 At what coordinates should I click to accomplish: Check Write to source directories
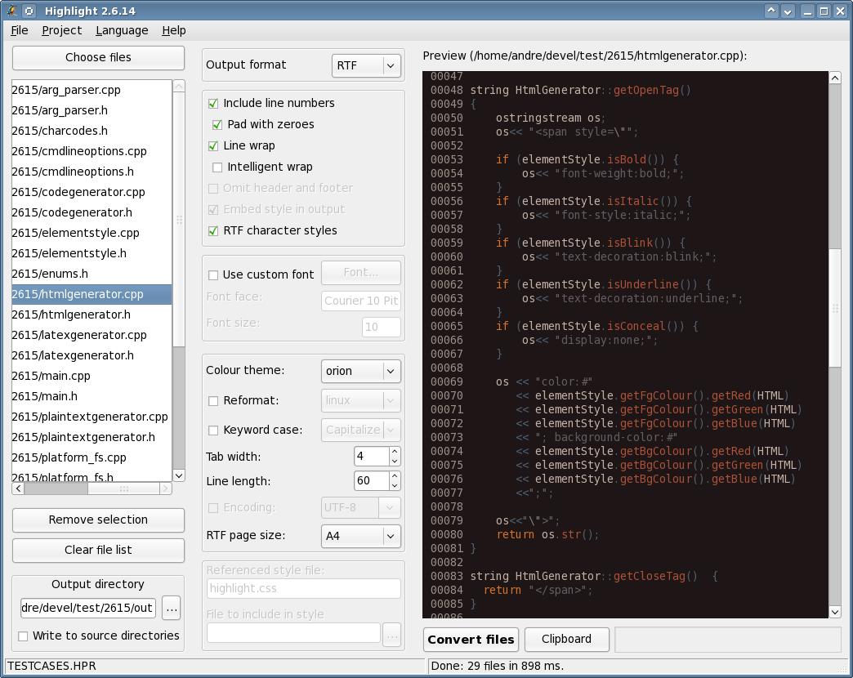tap(23, 636)
